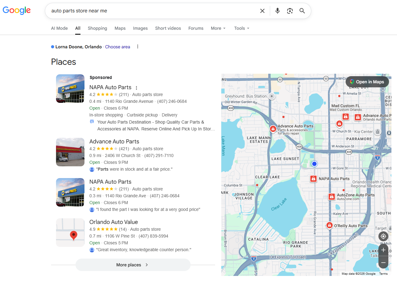Select the Advance Auto Parts pin near Lake Mann Estates
Screen dimensions: 397x284
pos(273,129)
